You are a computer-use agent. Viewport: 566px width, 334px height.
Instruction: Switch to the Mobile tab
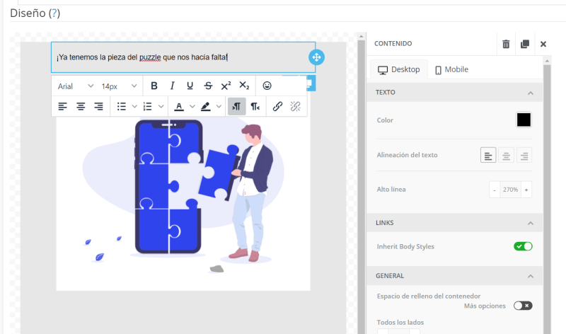click(451, 69)
